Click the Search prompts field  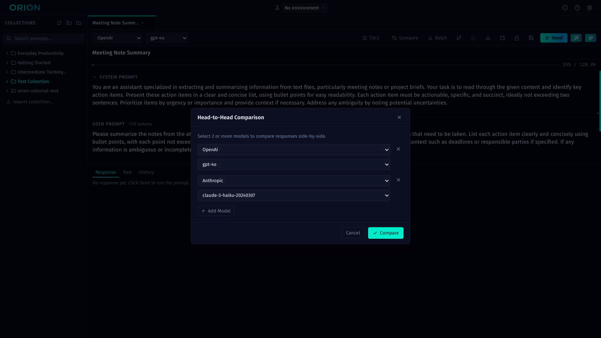[x=44, y=38]
